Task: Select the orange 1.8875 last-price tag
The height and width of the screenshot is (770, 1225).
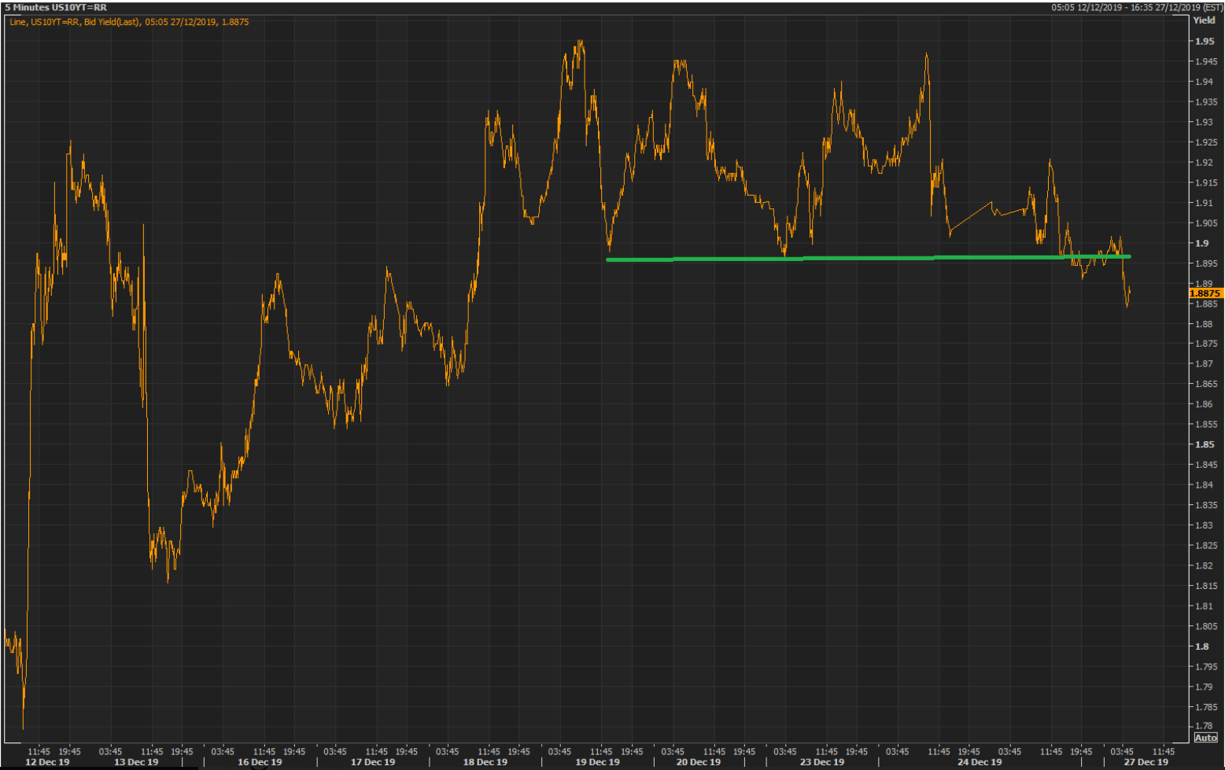Action: [x=1205, y=293]
